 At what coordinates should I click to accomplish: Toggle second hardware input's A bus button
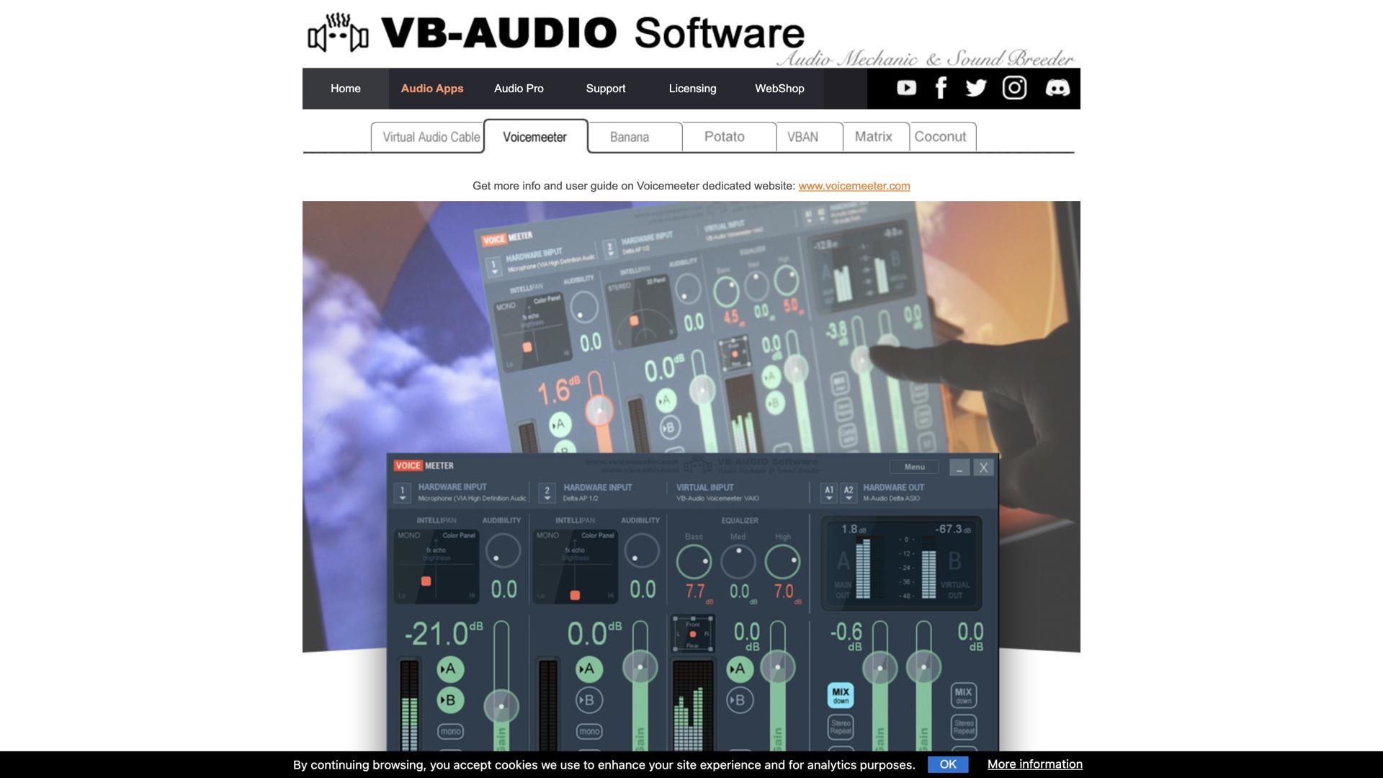[x=588, y=669]
